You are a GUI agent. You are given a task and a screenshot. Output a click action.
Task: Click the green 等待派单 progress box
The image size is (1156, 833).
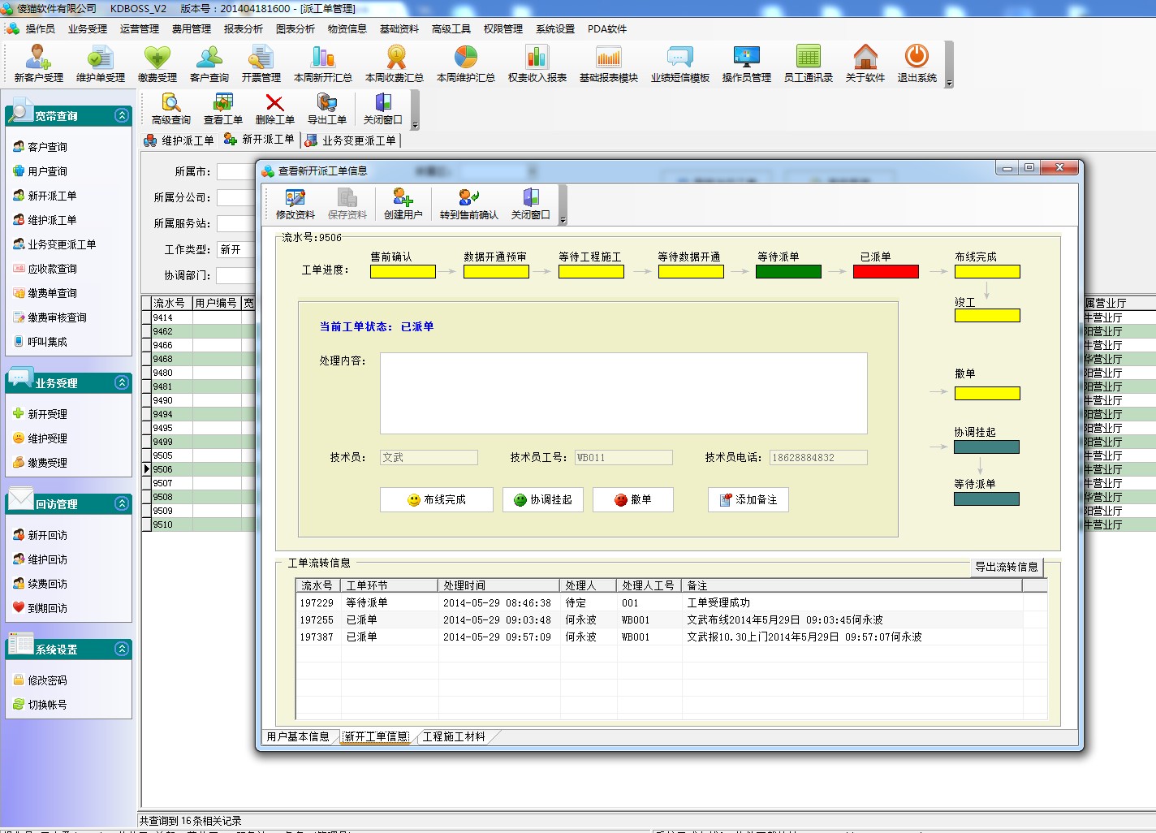[788, 272]
